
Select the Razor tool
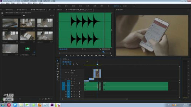click(x=58, y=69)
